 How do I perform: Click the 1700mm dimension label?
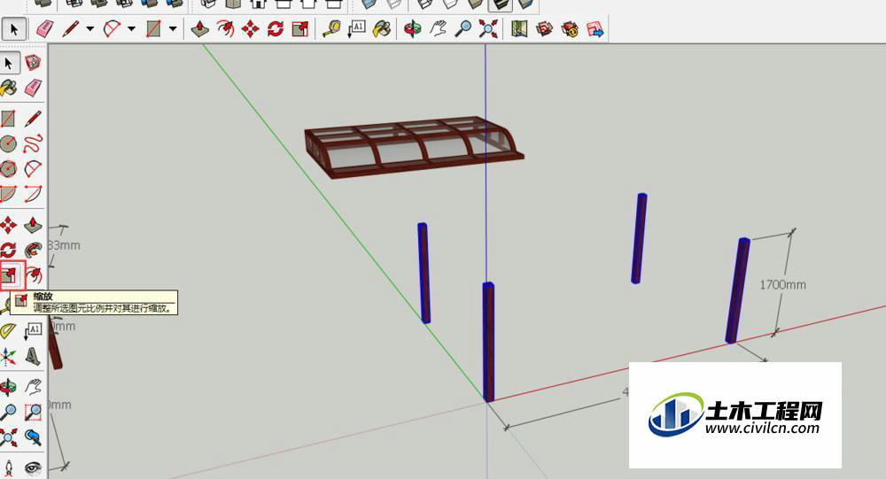pos(782,285)
